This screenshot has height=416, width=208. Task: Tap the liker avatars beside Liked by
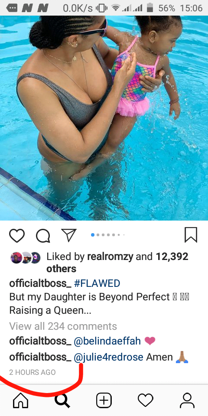pyautogui.click(x=26, y=257)
